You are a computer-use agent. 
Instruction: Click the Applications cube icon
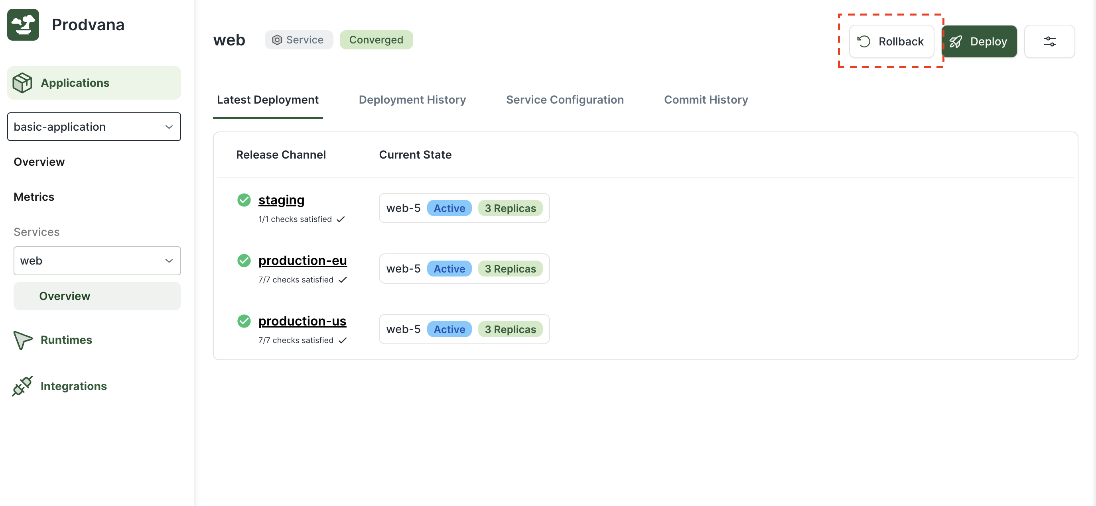coord(22,83)
